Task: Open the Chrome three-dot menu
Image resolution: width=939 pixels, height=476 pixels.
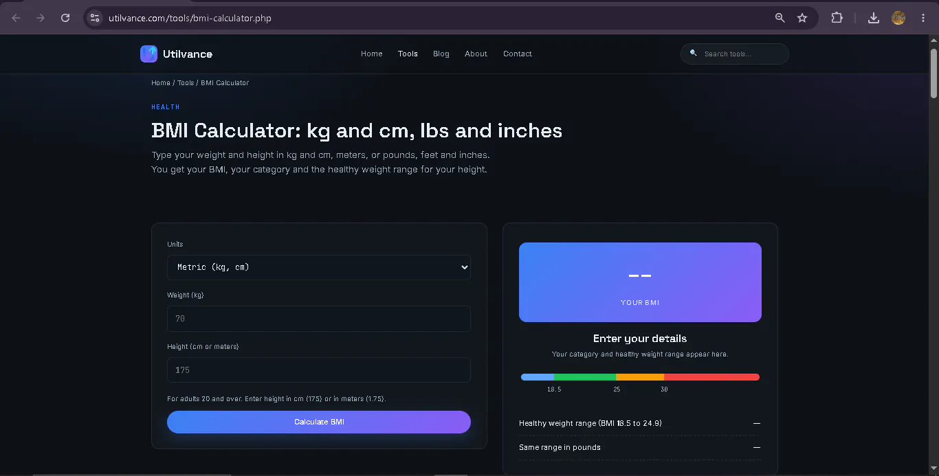Action: pos(923,18)
